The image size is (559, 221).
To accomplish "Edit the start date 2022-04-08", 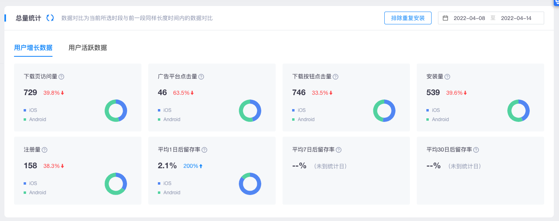I will pyautogui.click(x=469, y=18).
